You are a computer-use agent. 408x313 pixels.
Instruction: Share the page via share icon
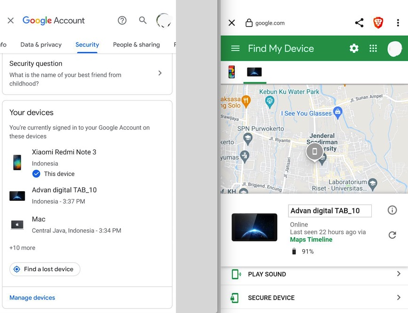[359, 23]
